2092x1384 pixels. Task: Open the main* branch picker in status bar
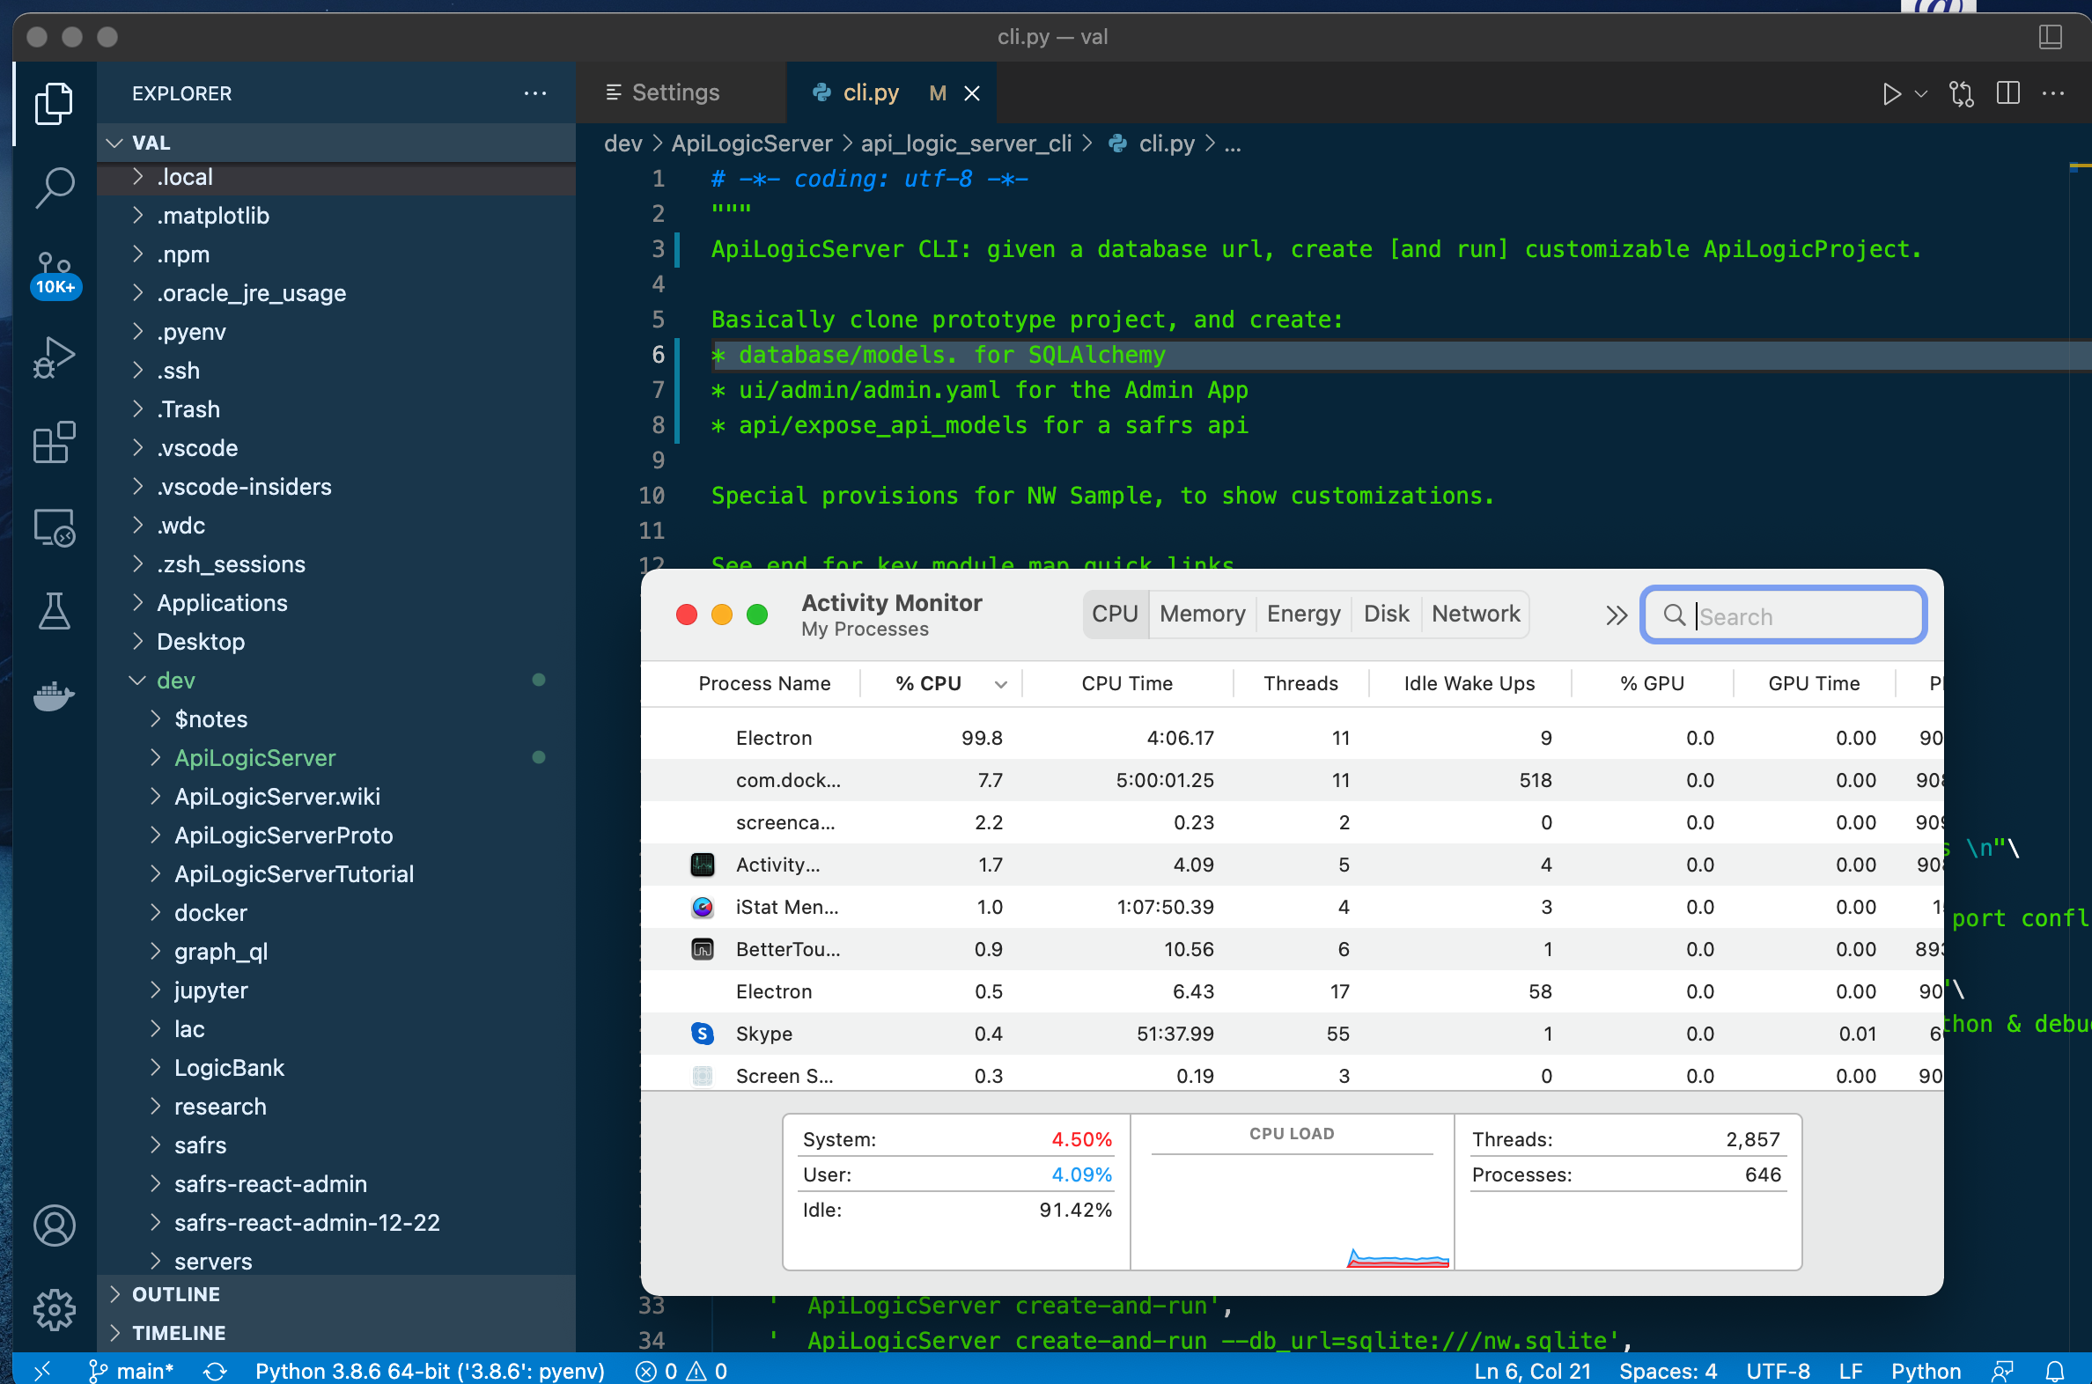click(x=130, y=1371)
